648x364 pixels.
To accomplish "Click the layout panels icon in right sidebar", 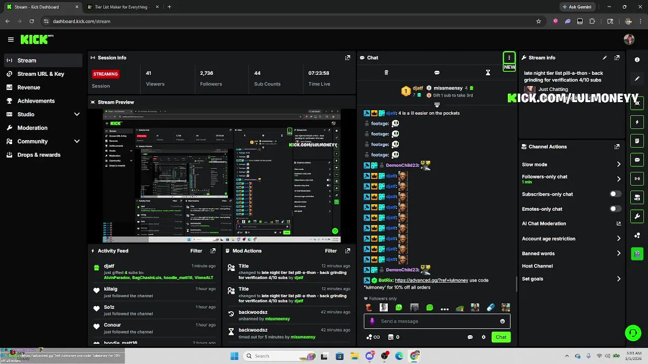I will coord(637,197).
